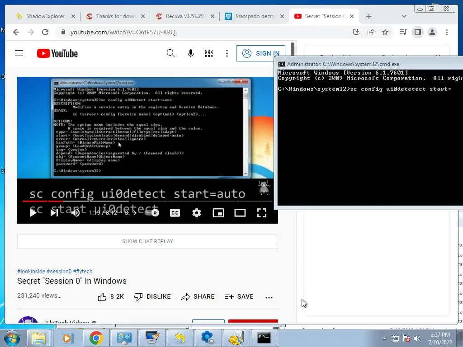This screenshot has height=347, width=463.
Task: Play the video
Action: [x=33, y=212]
